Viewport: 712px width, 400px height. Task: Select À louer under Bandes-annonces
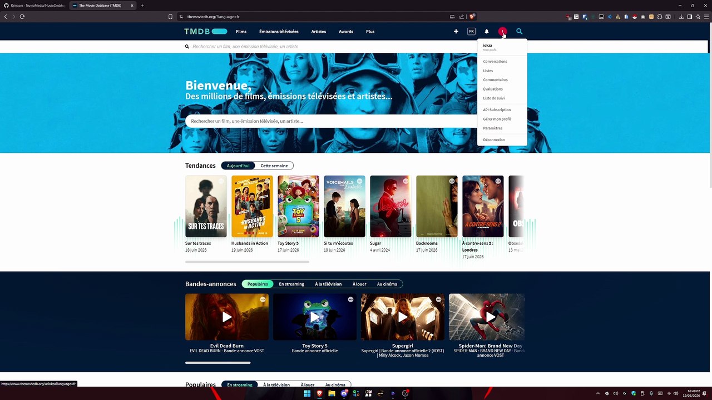tap(359, 284)
